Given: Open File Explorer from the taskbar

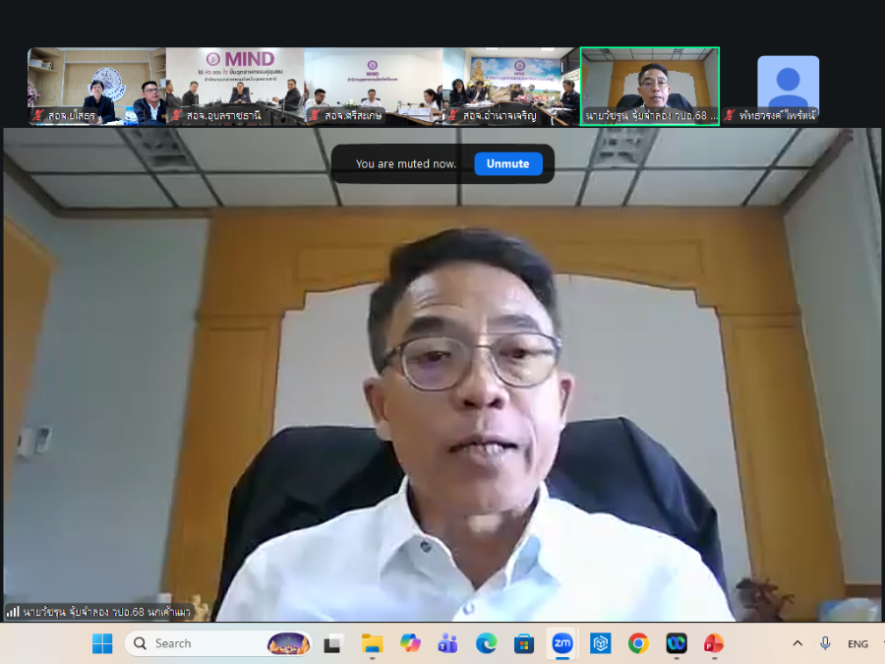Looking at the screenshot, I should [372, 643].
